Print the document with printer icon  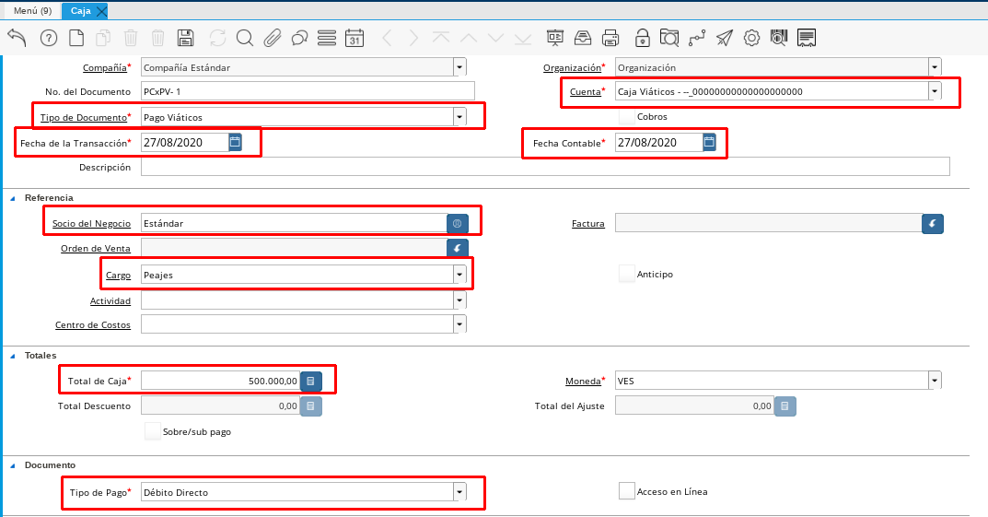pyautogui.click(x=610, y=38)
